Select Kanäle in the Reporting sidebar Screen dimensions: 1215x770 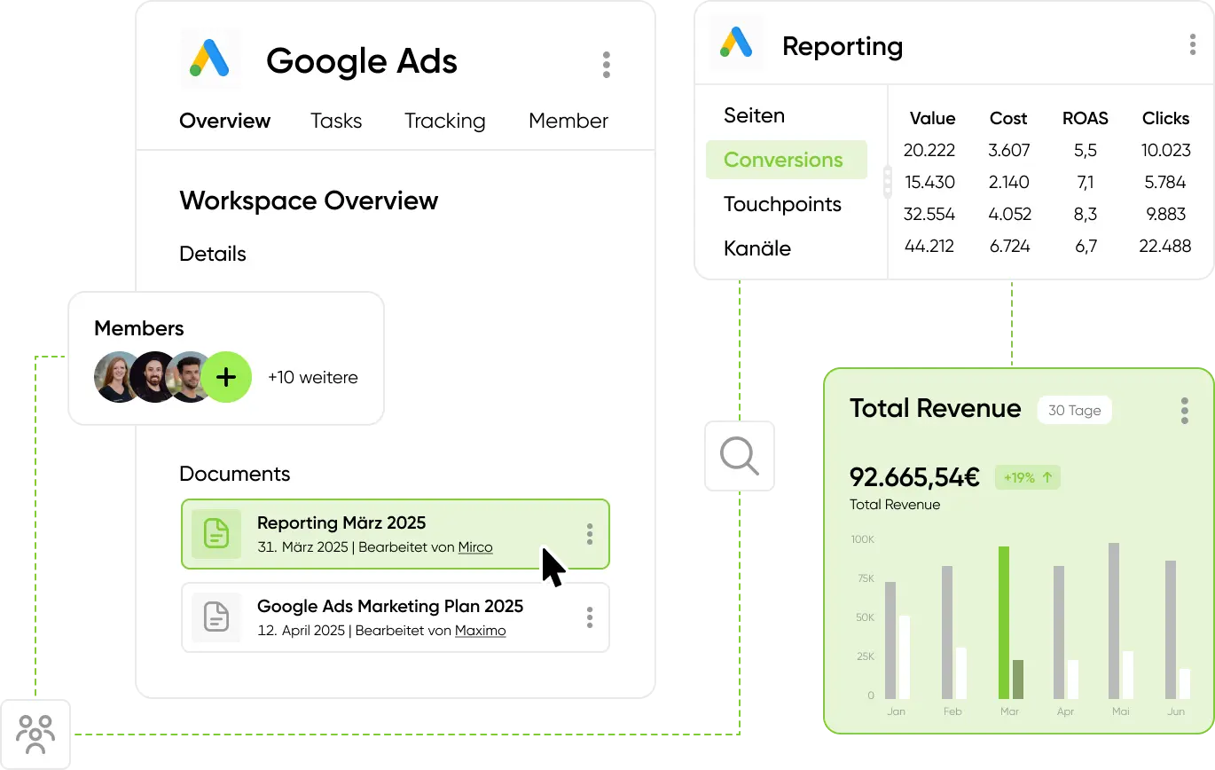[757, 248]
